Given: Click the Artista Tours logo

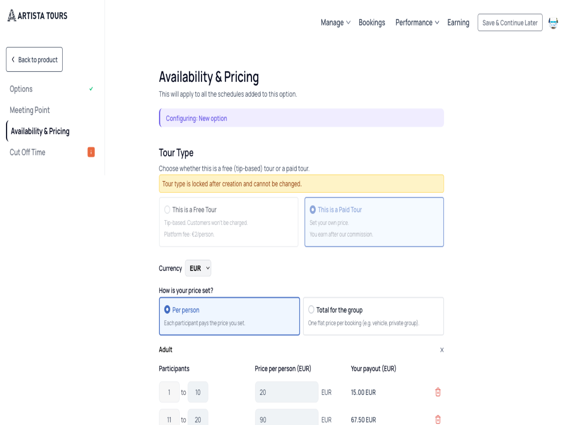Looking at the screenshot, I should pos(38,16).
